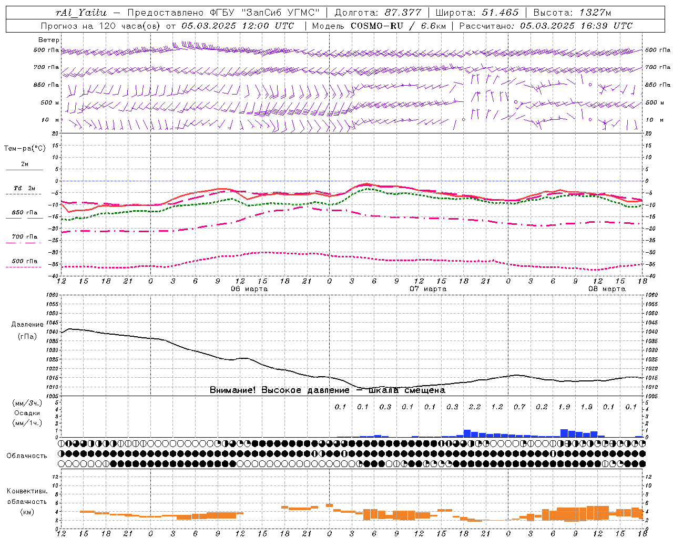Click the Давление pressure label
This screenshot has height=538, width=673.
click(27, 325)
